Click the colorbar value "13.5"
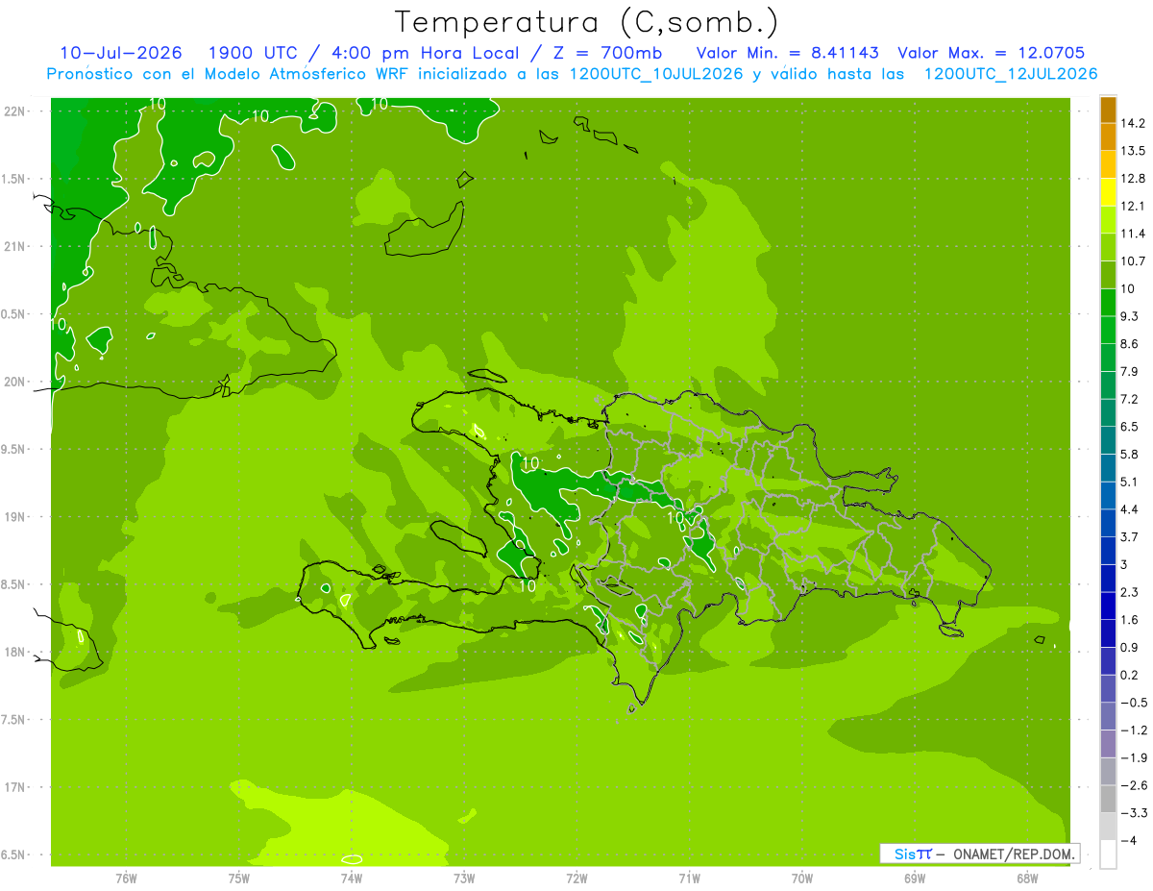This screenshot has width=1153, height=891. [x=1134, y=151]
